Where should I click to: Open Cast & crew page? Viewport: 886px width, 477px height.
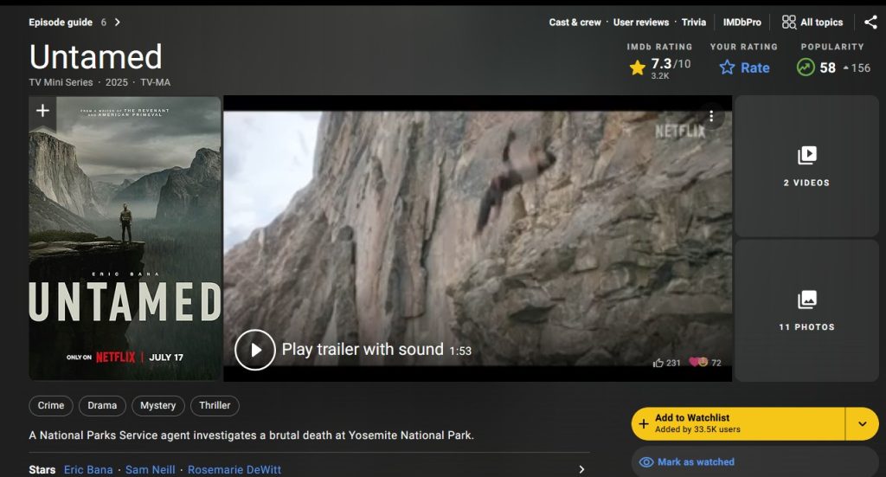coord(575,22)
